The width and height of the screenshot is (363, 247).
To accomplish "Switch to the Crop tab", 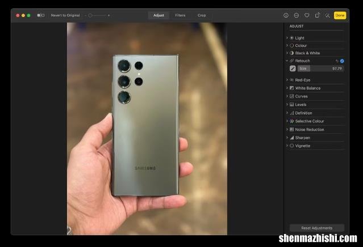I will [x=202, y=15].
